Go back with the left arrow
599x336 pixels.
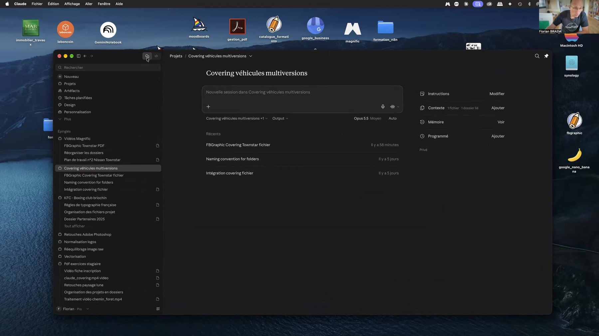(85, 56)
